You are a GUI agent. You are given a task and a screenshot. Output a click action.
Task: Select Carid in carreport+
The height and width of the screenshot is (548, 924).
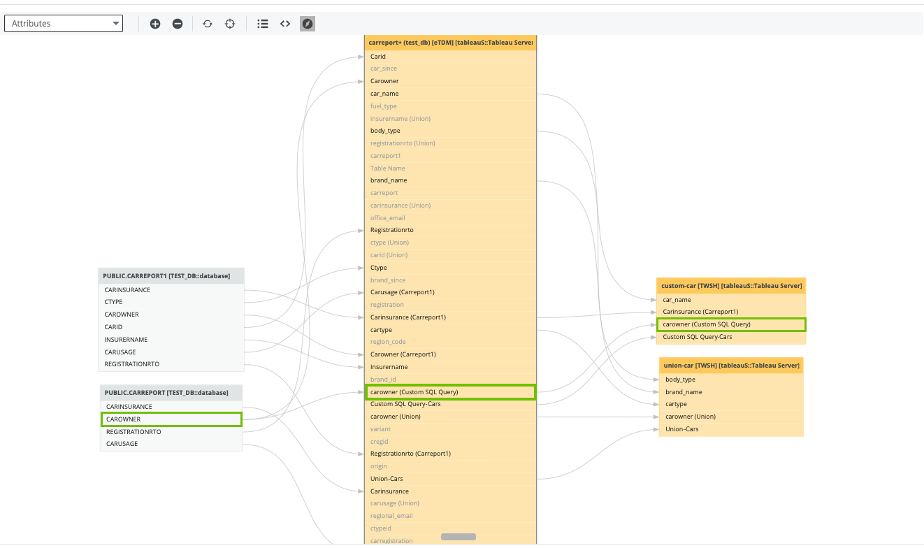click(450, 57)
